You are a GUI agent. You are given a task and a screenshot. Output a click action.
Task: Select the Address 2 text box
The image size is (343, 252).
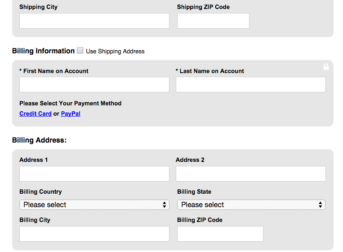(250, 174)
